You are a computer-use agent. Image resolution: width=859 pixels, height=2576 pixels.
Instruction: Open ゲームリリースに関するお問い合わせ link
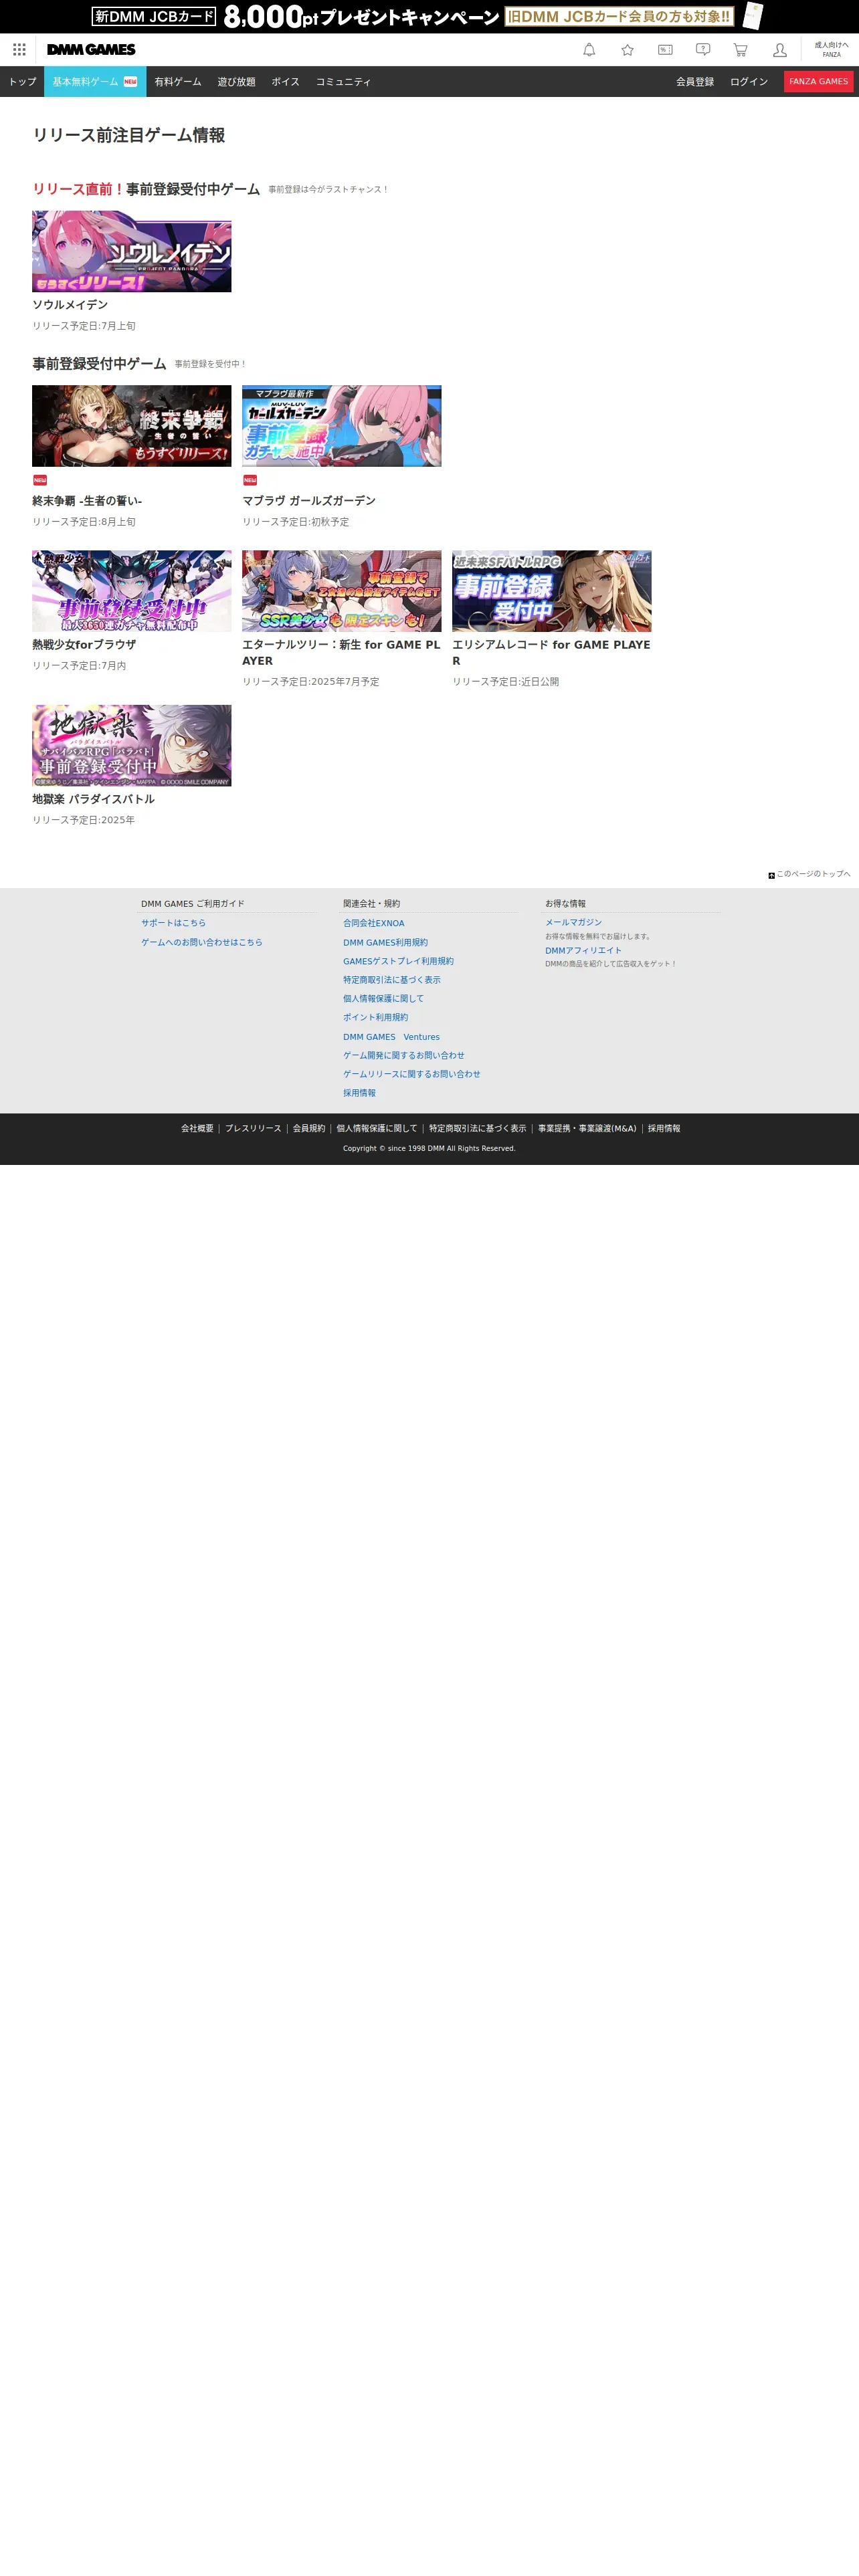coord(411,1074)
